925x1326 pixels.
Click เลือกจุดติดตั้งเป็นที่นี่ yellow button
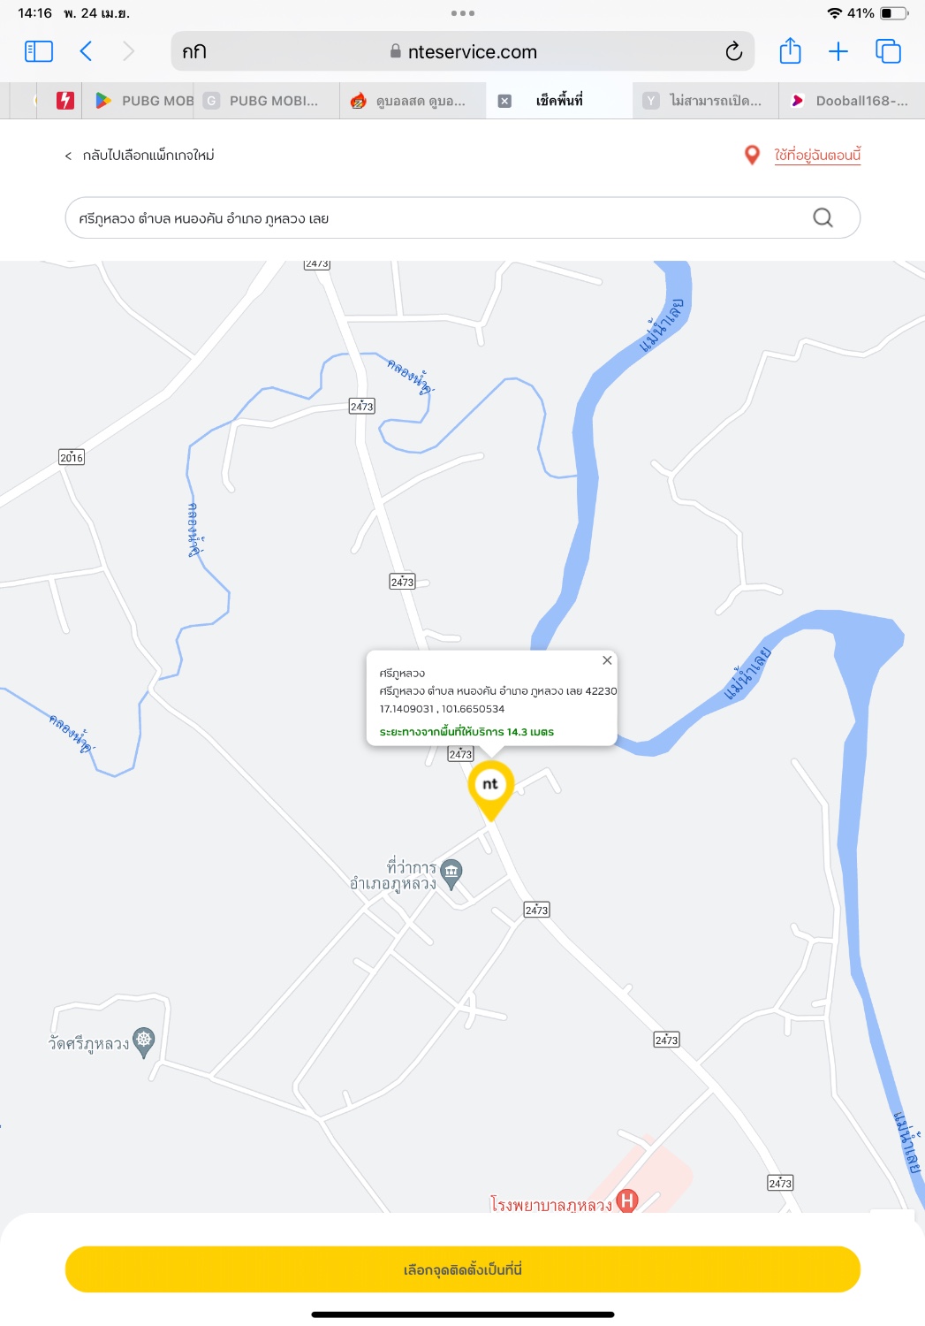point(463,1269)
